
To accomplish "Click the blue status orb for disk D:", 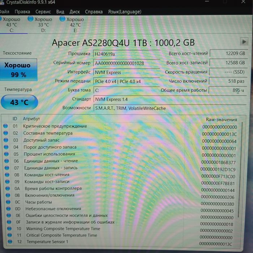I will [30, 19].
